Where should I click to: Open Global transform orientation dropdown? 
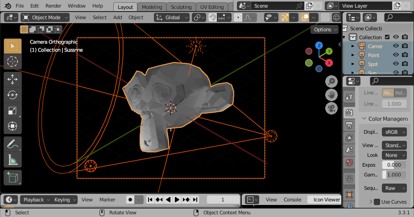coord(172,17)
